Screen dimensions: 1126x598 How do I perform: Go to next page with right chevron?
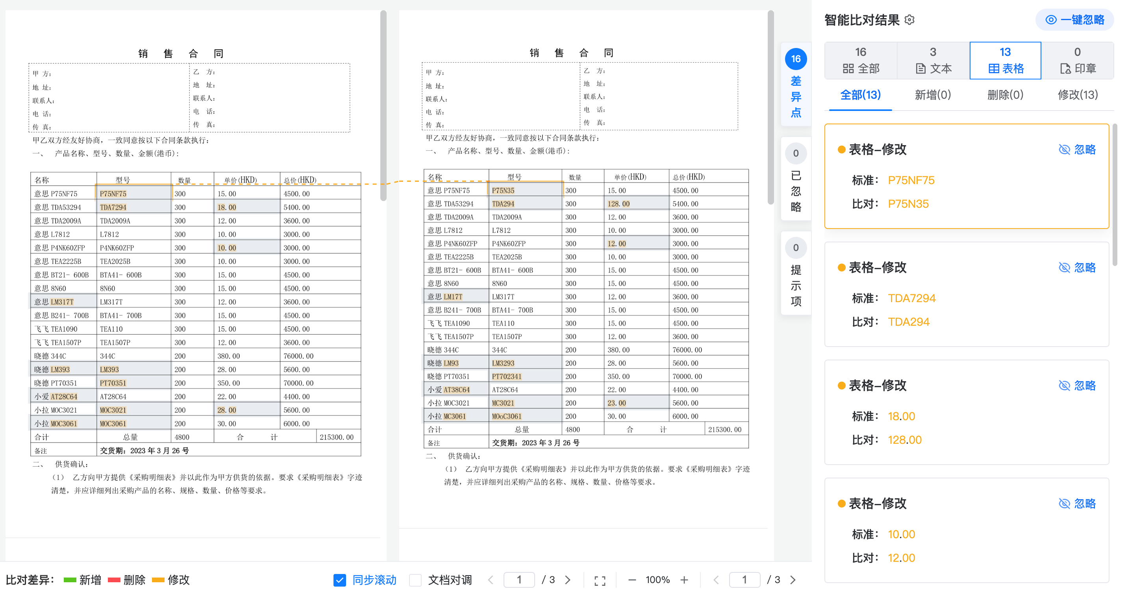[x=568, y=580]
